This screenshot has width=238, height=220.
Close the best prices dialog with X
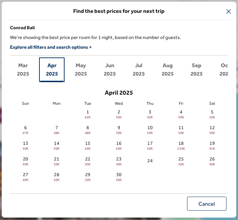pos(229,11)
